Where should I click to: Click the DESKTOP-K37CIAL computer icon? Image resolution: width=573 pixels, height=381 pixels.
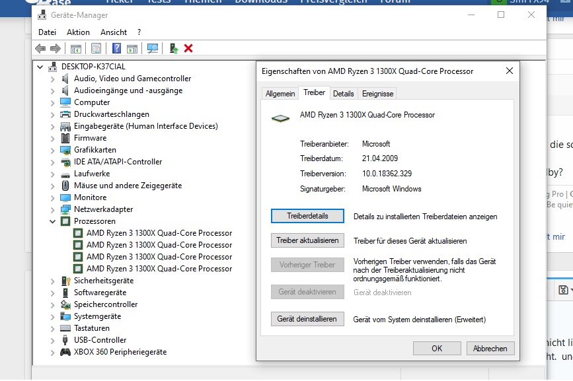pyautogui.click(x=53, y=67)
